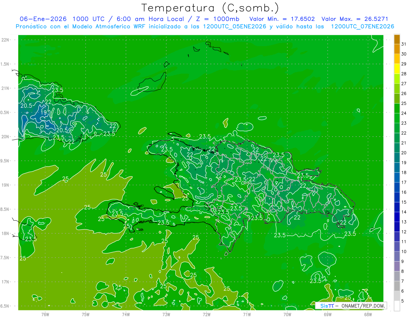
Task: Click the "70W" longitude axis label
Action: tap(287, 314)
